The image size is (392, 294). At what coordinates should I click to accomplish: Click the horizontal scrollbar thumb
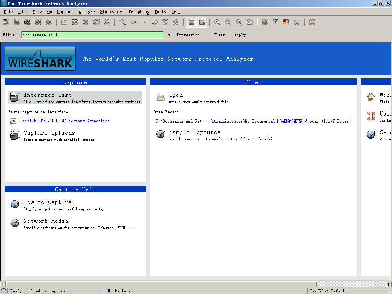click(162, 284)
